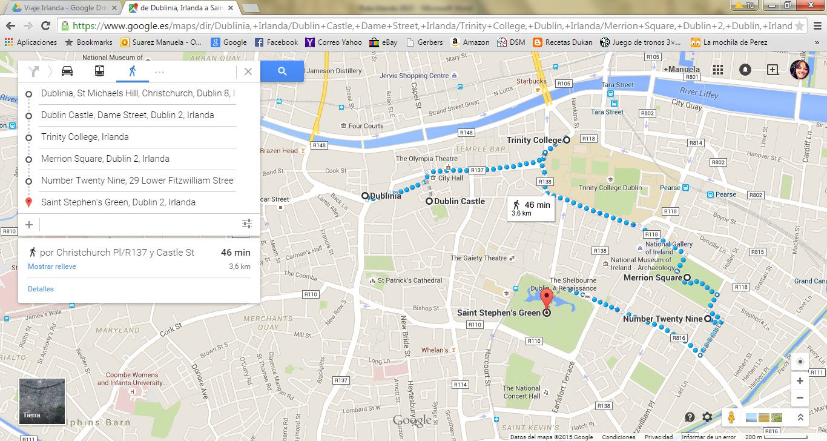Zoom in with the plus button

click(x=800, y=380)
